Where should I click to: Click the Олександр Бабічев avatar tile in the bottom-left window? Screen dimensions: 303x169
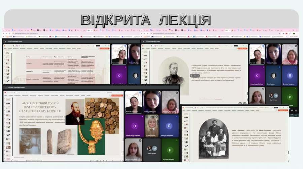coord(133,125)
